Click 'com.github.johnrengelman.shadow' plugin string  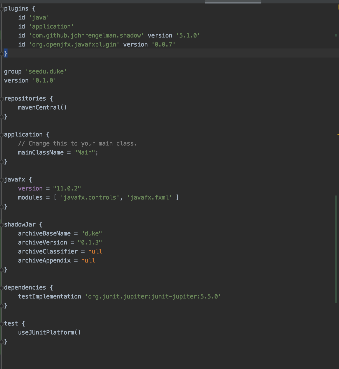86,35
